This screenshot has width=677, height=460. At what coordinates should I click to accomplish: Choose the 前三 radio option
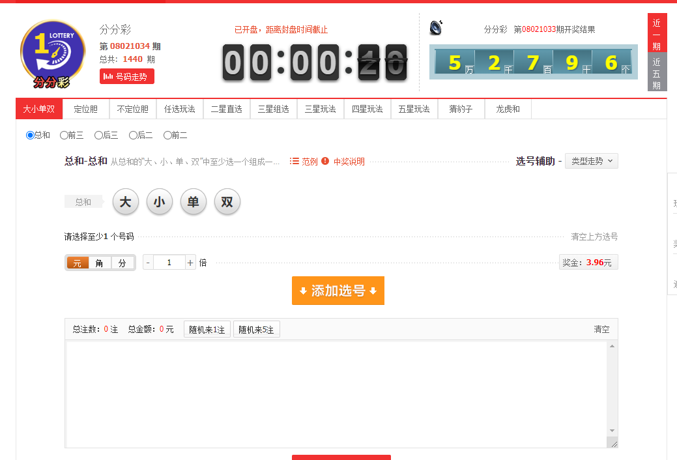point(64,136)
